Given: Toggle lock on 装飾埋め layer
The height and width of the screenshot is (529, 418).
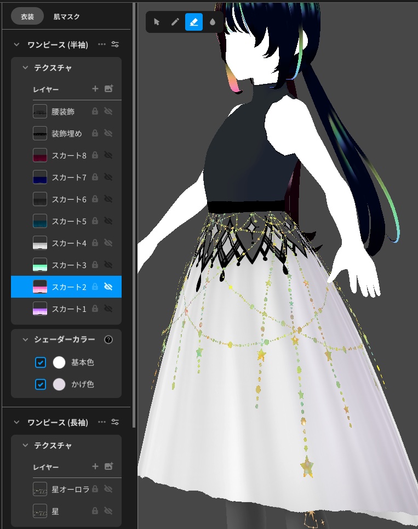Looking at the screenshot, I should click(x=95, y=133).
